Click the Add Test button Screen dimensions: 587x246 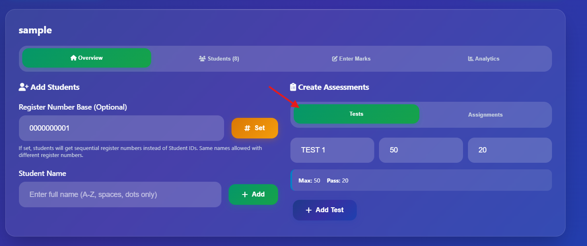click(325, 210)
